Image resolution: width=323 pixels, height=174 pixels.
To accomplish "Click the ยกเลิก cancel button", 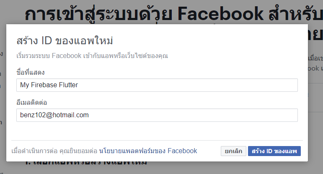I will click(233, 151).
